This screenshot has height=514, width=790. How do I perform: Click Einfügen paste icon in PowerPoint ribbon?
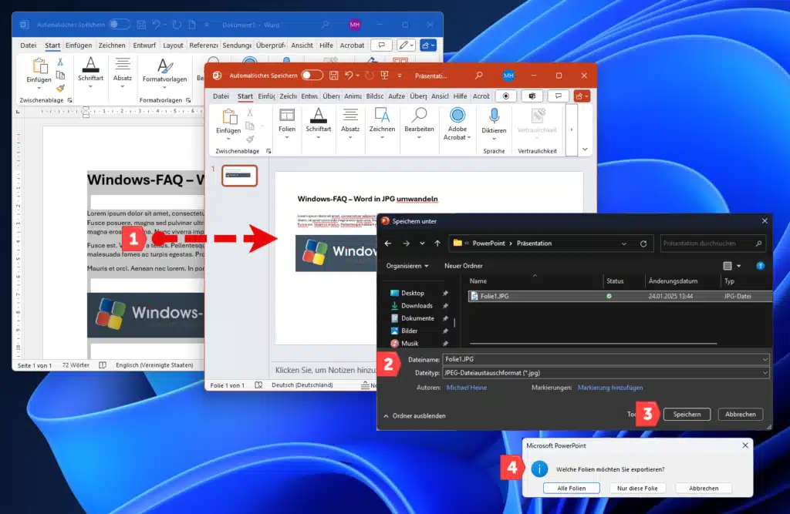point(229,117)
